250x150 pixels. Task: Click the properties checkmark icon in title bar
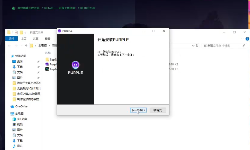tap(16, 32)
